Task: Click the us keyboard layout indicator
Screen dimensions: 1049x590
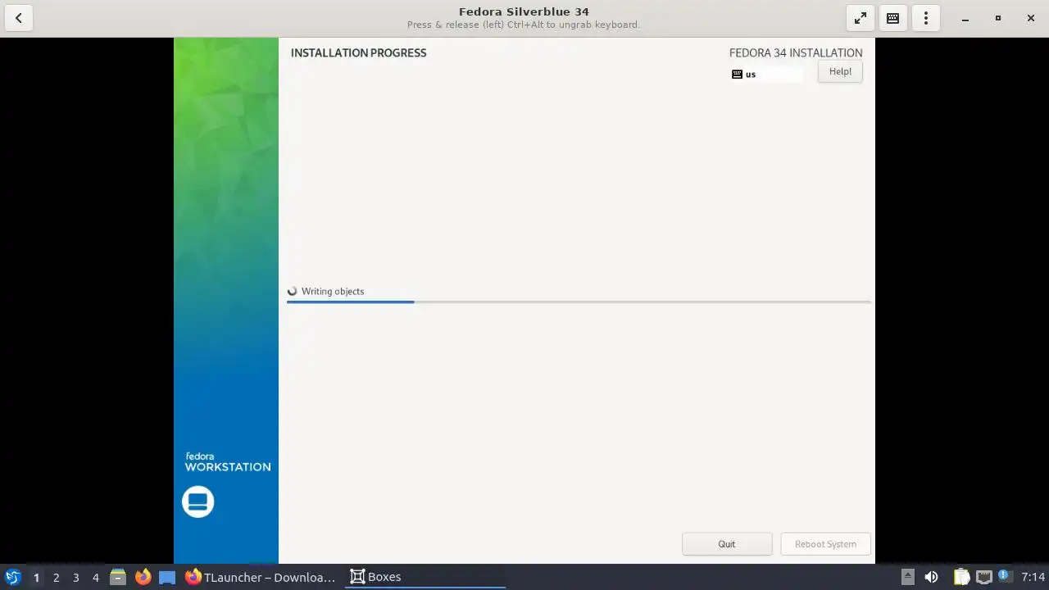Action: click(x=766, y=74)
